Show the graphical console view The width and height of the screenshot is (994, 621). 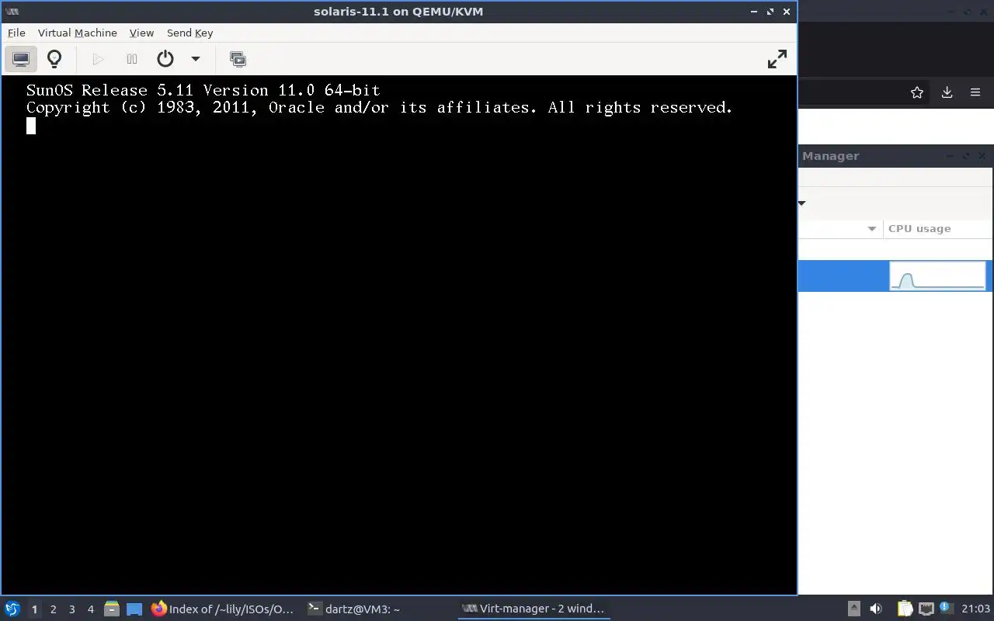(21, 59)
